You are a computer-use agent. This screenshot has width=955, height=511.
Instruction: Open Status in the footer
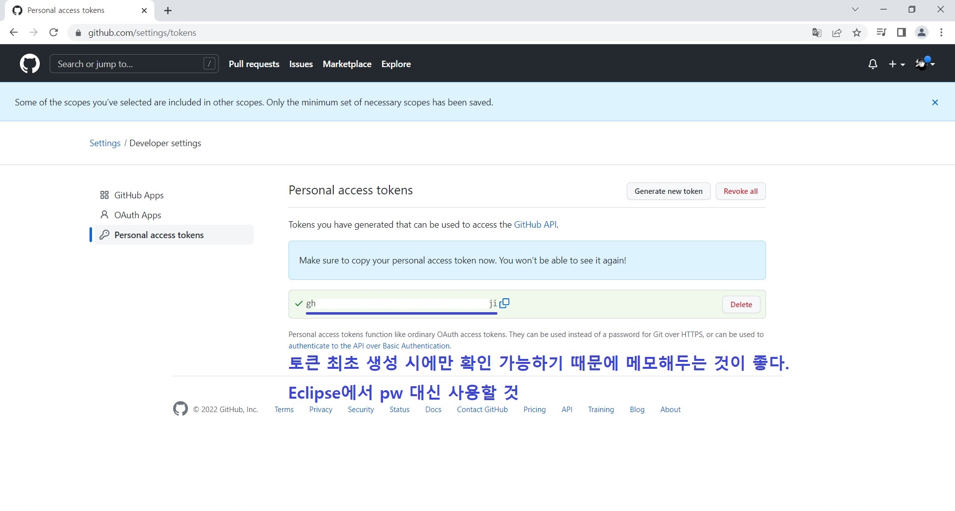click(399, 410)
